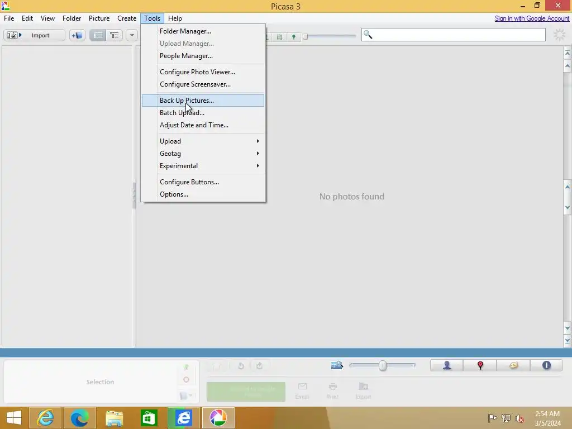This screenshot has width=572, height=429.
Task: Open the Picture menu
Action: point(99,18)
